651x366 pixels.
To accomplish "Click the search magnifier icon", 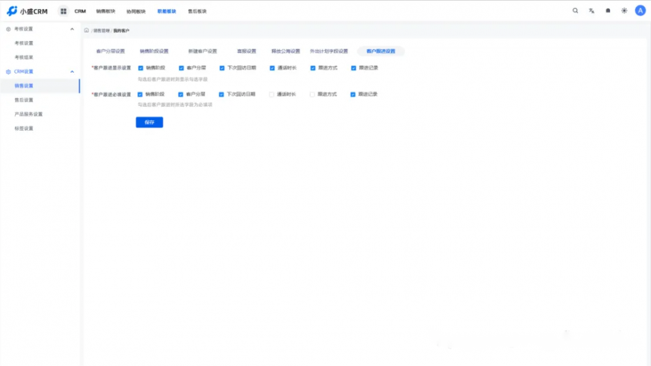I will (575, 11).
